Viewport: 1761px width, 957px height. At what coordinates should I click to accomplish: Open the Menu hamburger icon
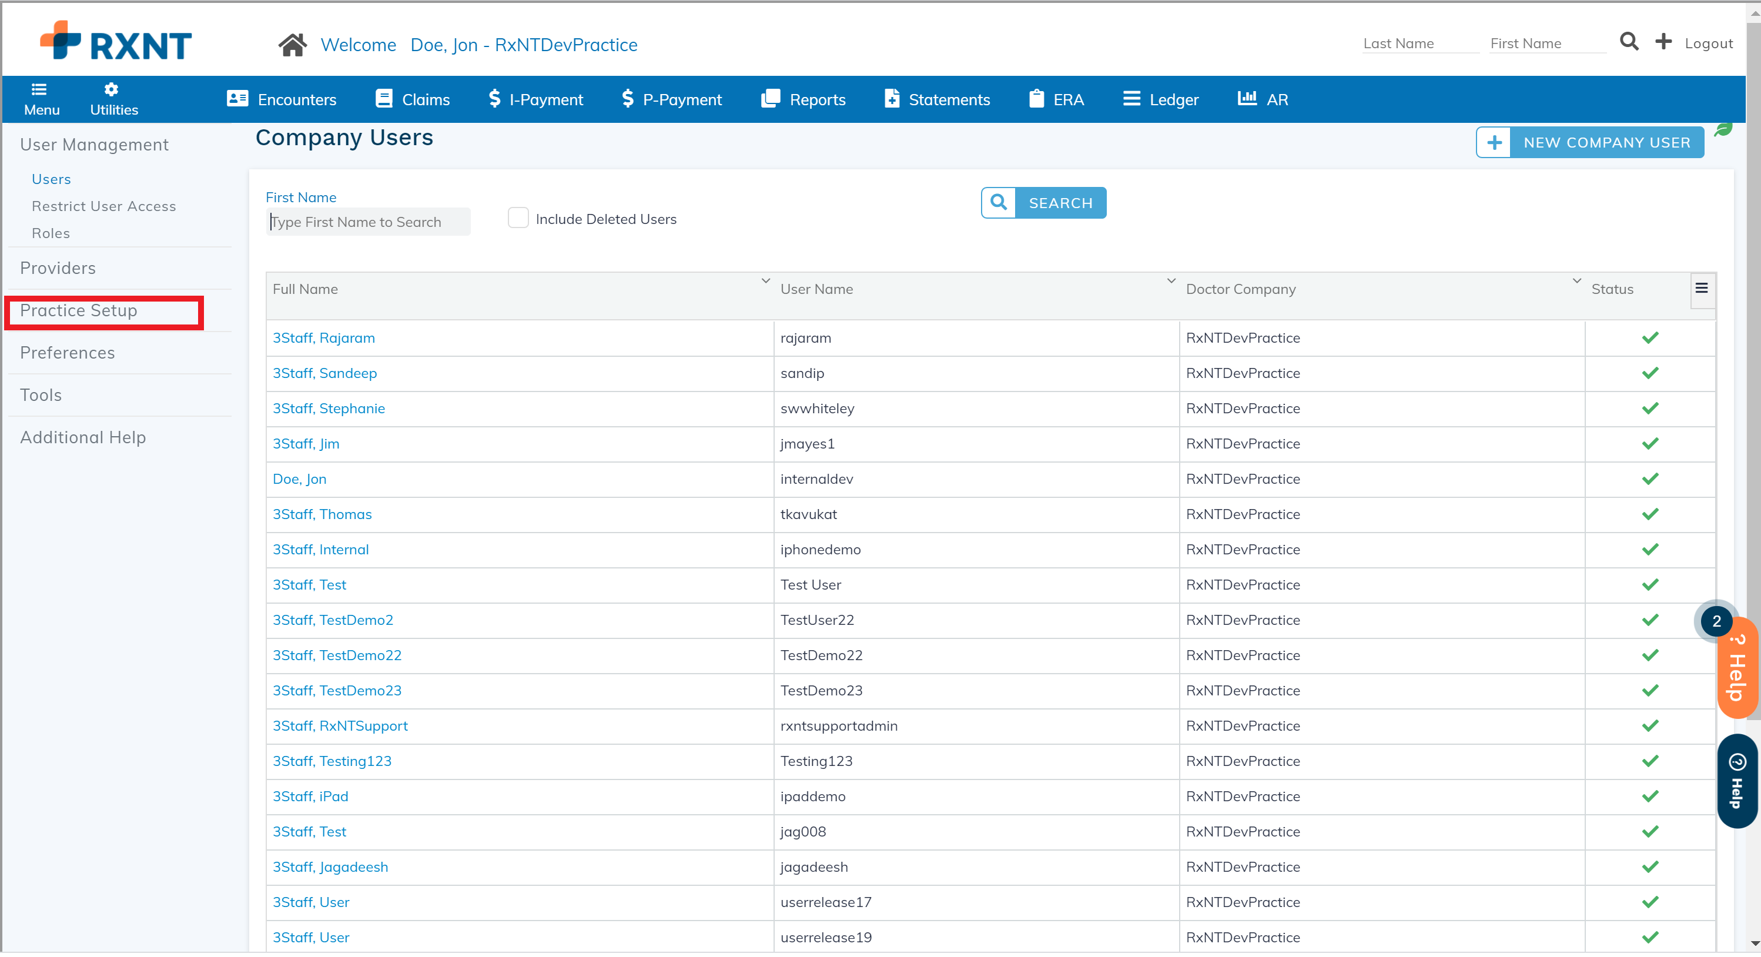pyautogui.click(x=39, y=89)
